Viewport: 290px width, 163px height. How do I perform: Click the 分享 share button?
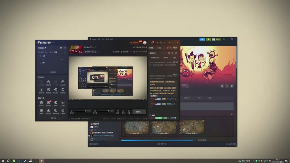click(144, 47)
